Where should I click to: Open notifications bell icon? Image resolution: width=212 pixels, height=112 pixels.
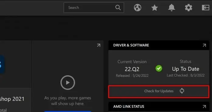(171, 8)
